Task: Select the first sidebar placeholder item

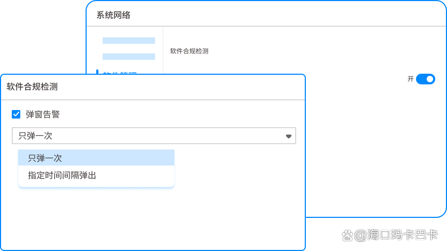Action: click(128, 41)
